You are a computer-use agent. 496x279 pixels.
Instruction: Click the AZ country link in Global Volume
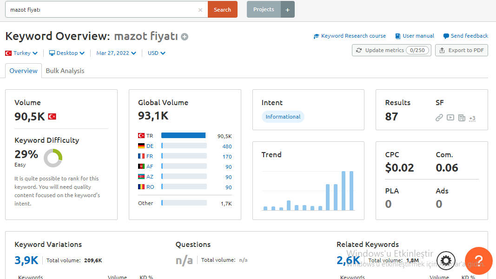[150, 177]
